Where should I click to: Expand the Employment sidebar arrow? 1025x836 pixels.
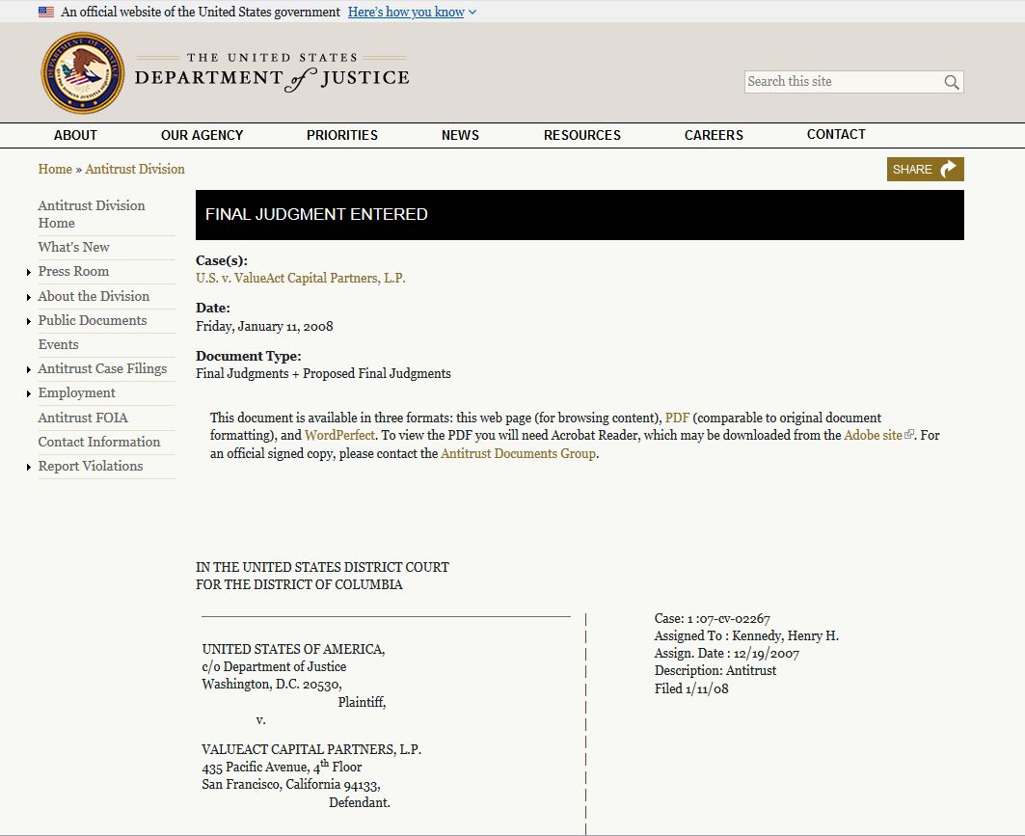29,394
